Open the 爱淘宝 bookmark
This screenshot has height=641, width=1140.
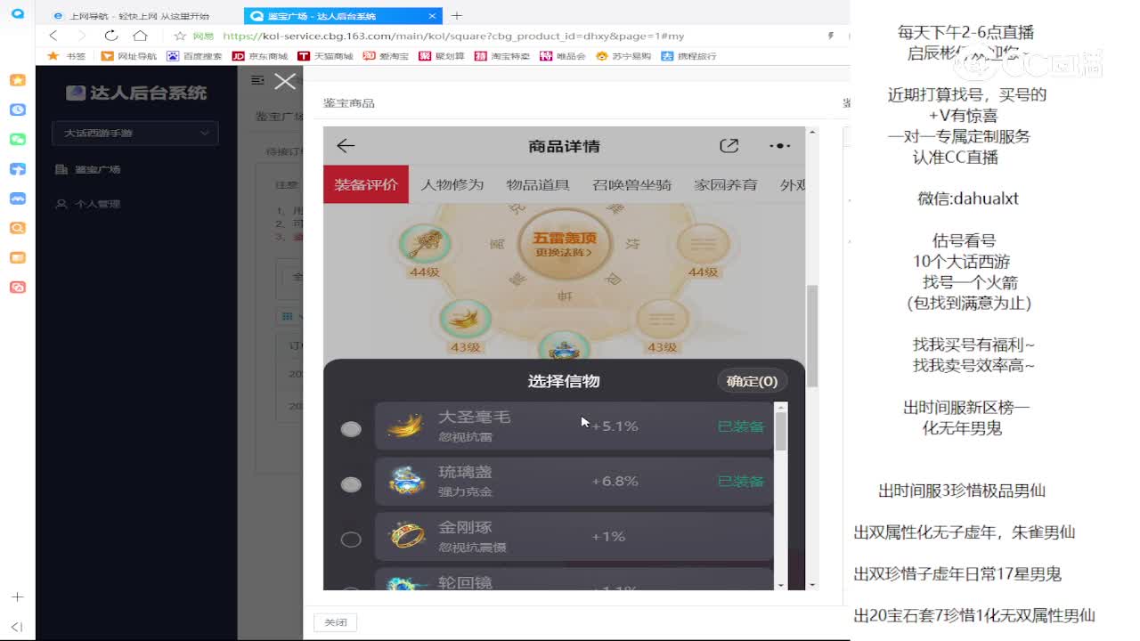point(386,55)
